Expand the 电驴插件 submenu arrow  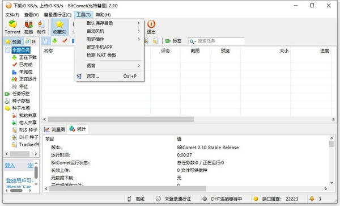(x=139, y=39)
